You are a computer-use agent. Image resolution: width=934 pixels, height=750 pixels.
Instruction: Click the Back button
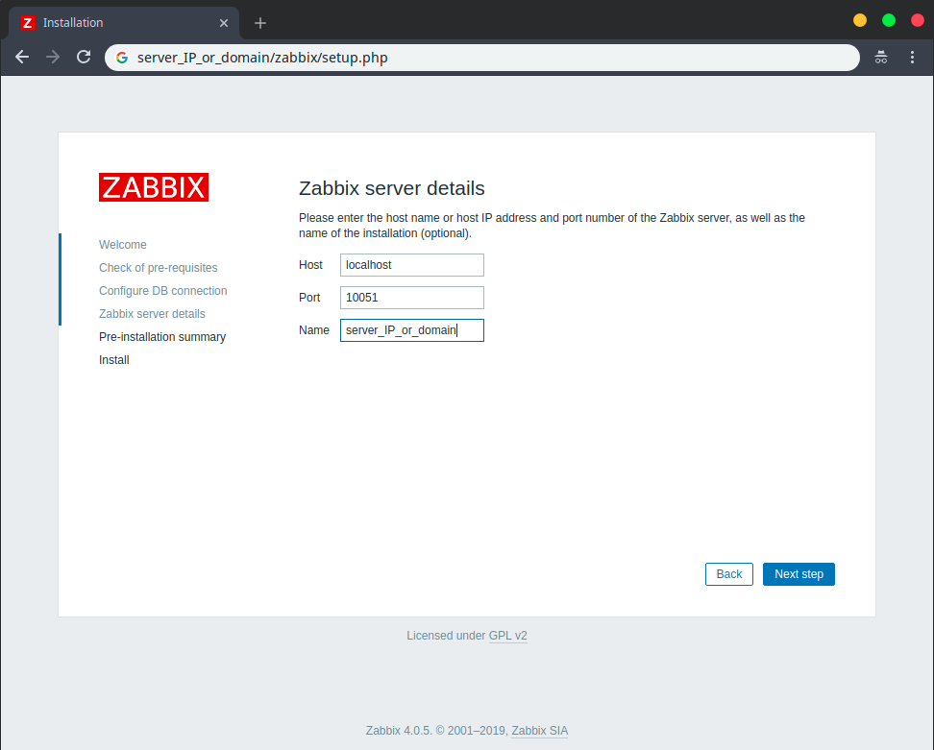pos(729,574)
